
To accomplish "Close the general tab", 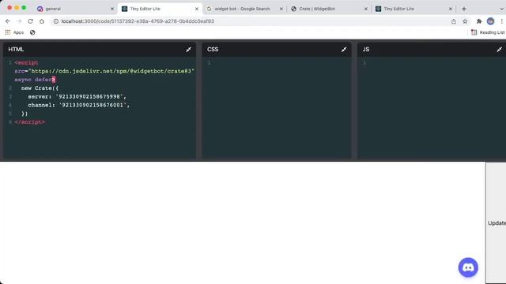I will [112, 9].
